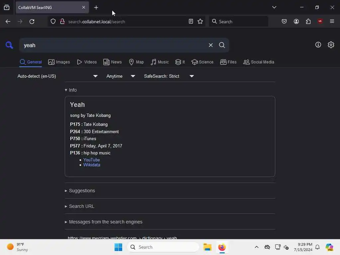View site security lock information
The width and height of the screenshot is (340, 255).
[62, 22]
